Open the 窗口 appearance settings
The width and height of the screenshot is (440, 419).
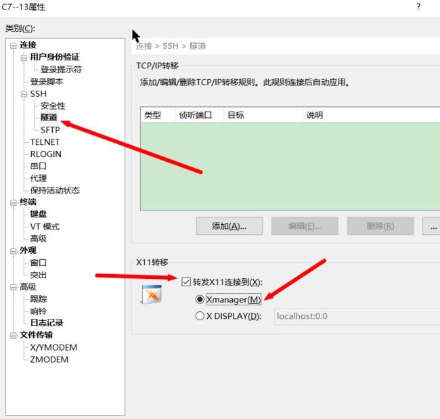coord(38,263)
